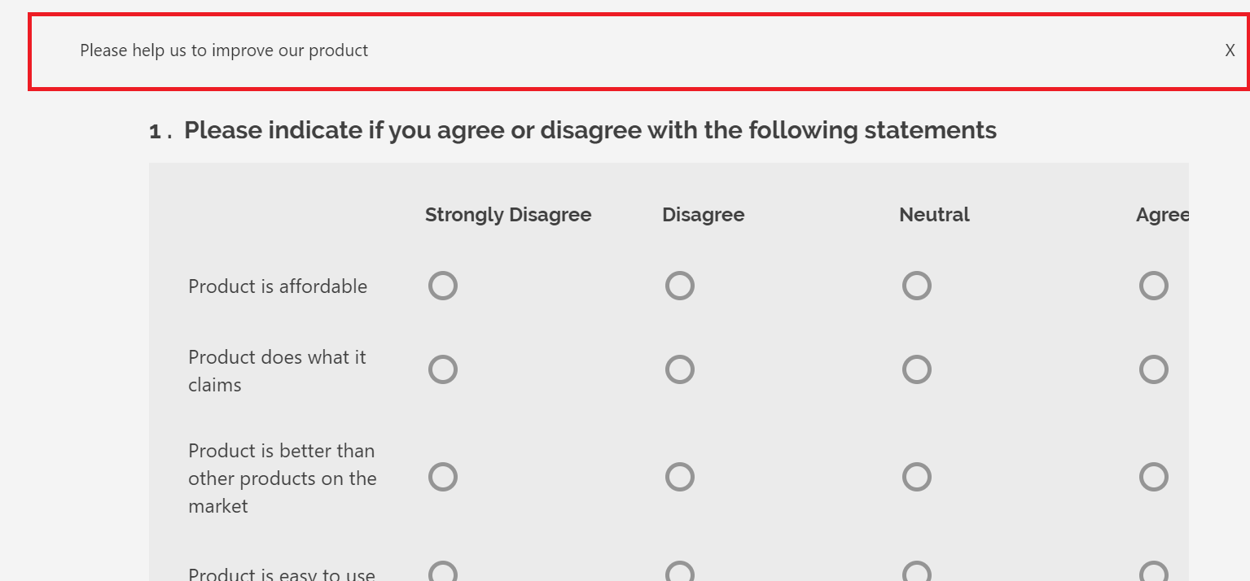The height and width of the screenshot is (581, 1250).
Task: Select Strongly Disagree for Product does what it claims
Action: pos(442,369)
